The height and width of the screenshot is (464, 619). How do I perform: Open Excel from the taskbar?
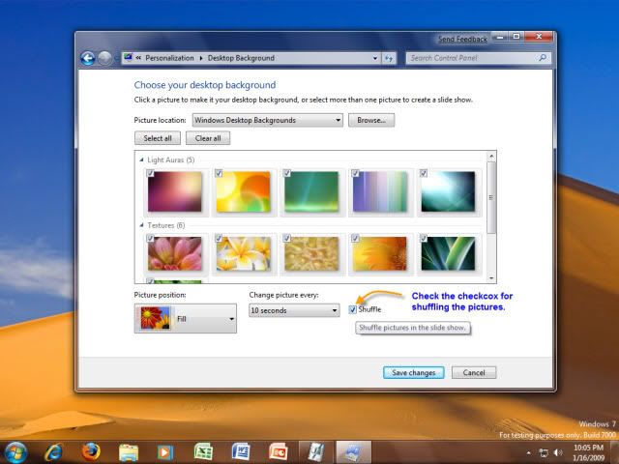[x=203, y=451]
